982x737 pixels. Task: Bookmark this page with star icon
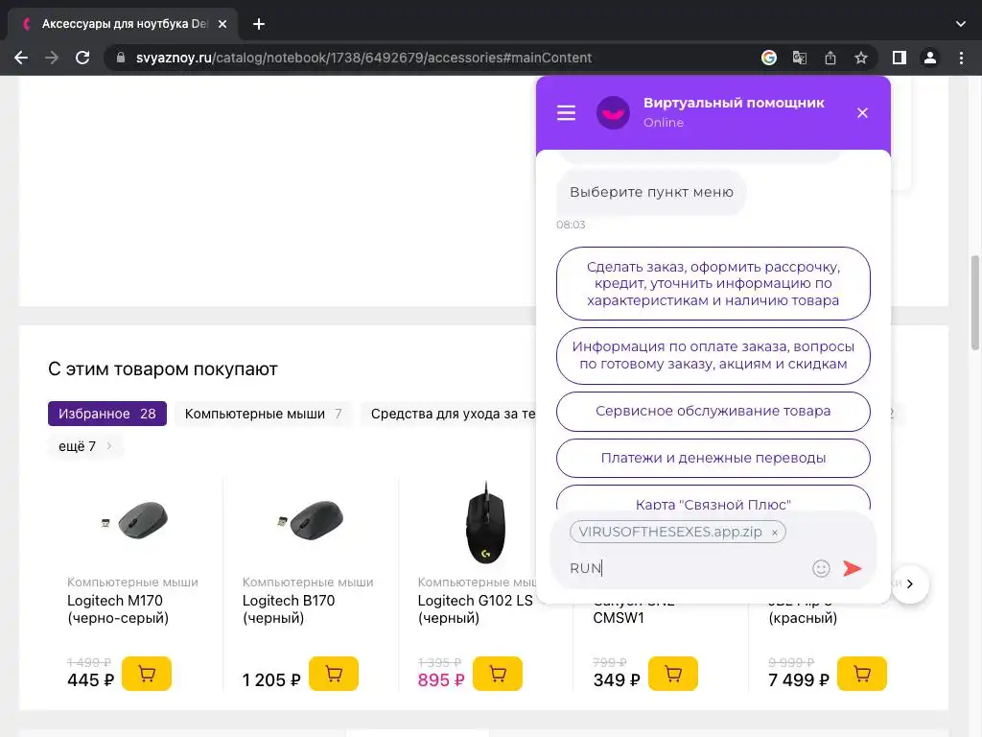(861, 58)
